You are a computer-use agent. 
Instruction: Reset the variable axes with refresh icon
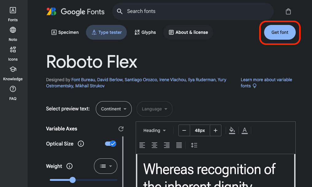[121, 129]
